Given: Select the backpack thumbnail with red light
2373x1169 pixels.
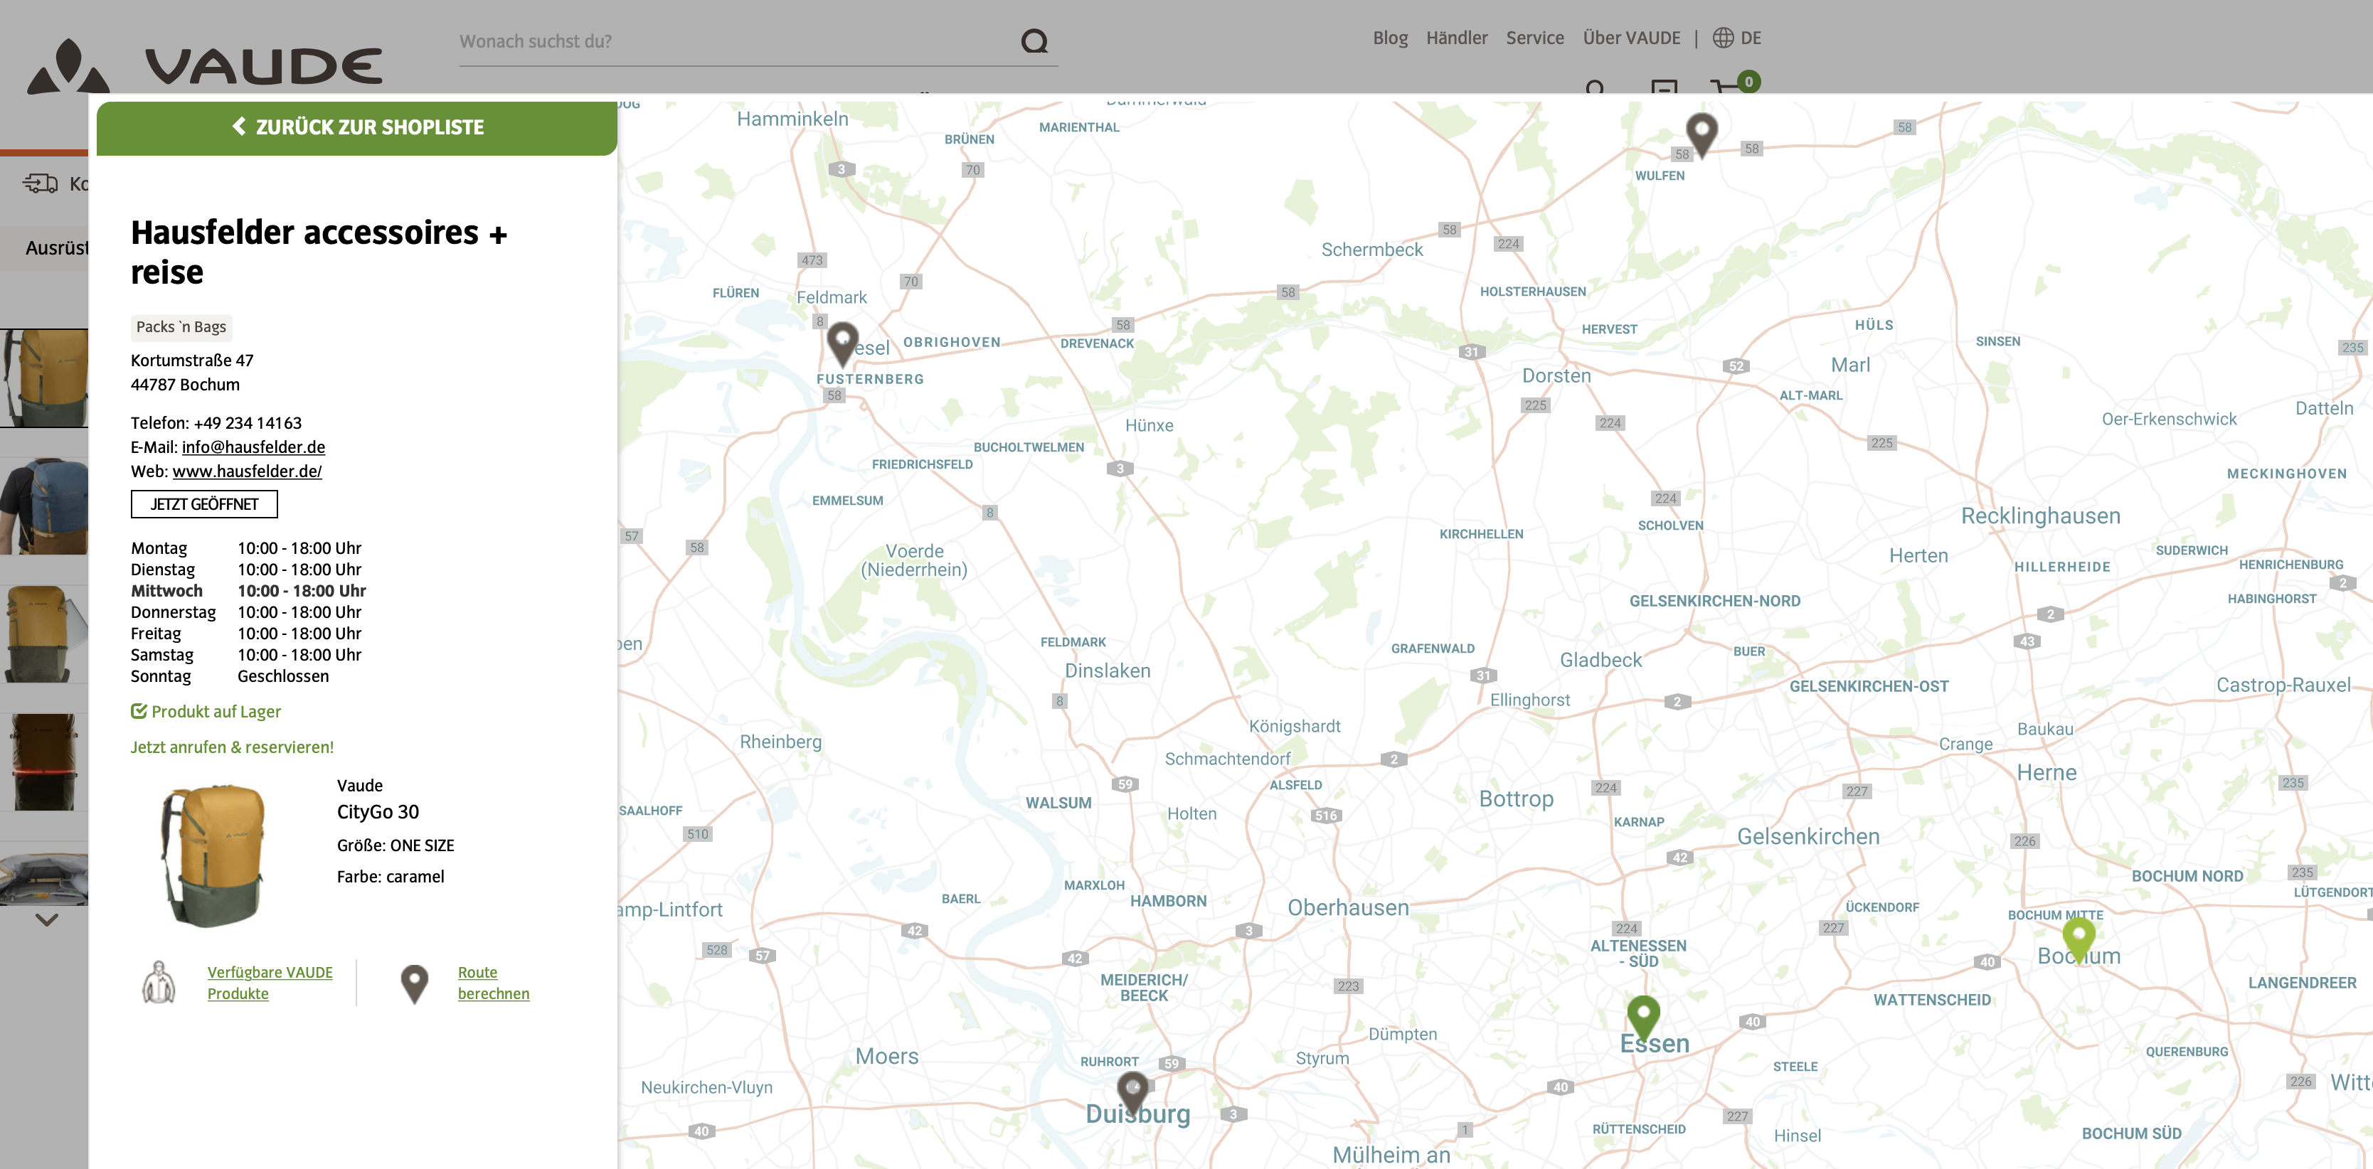Looking at the screenshot, I should (x=44, y=763).
